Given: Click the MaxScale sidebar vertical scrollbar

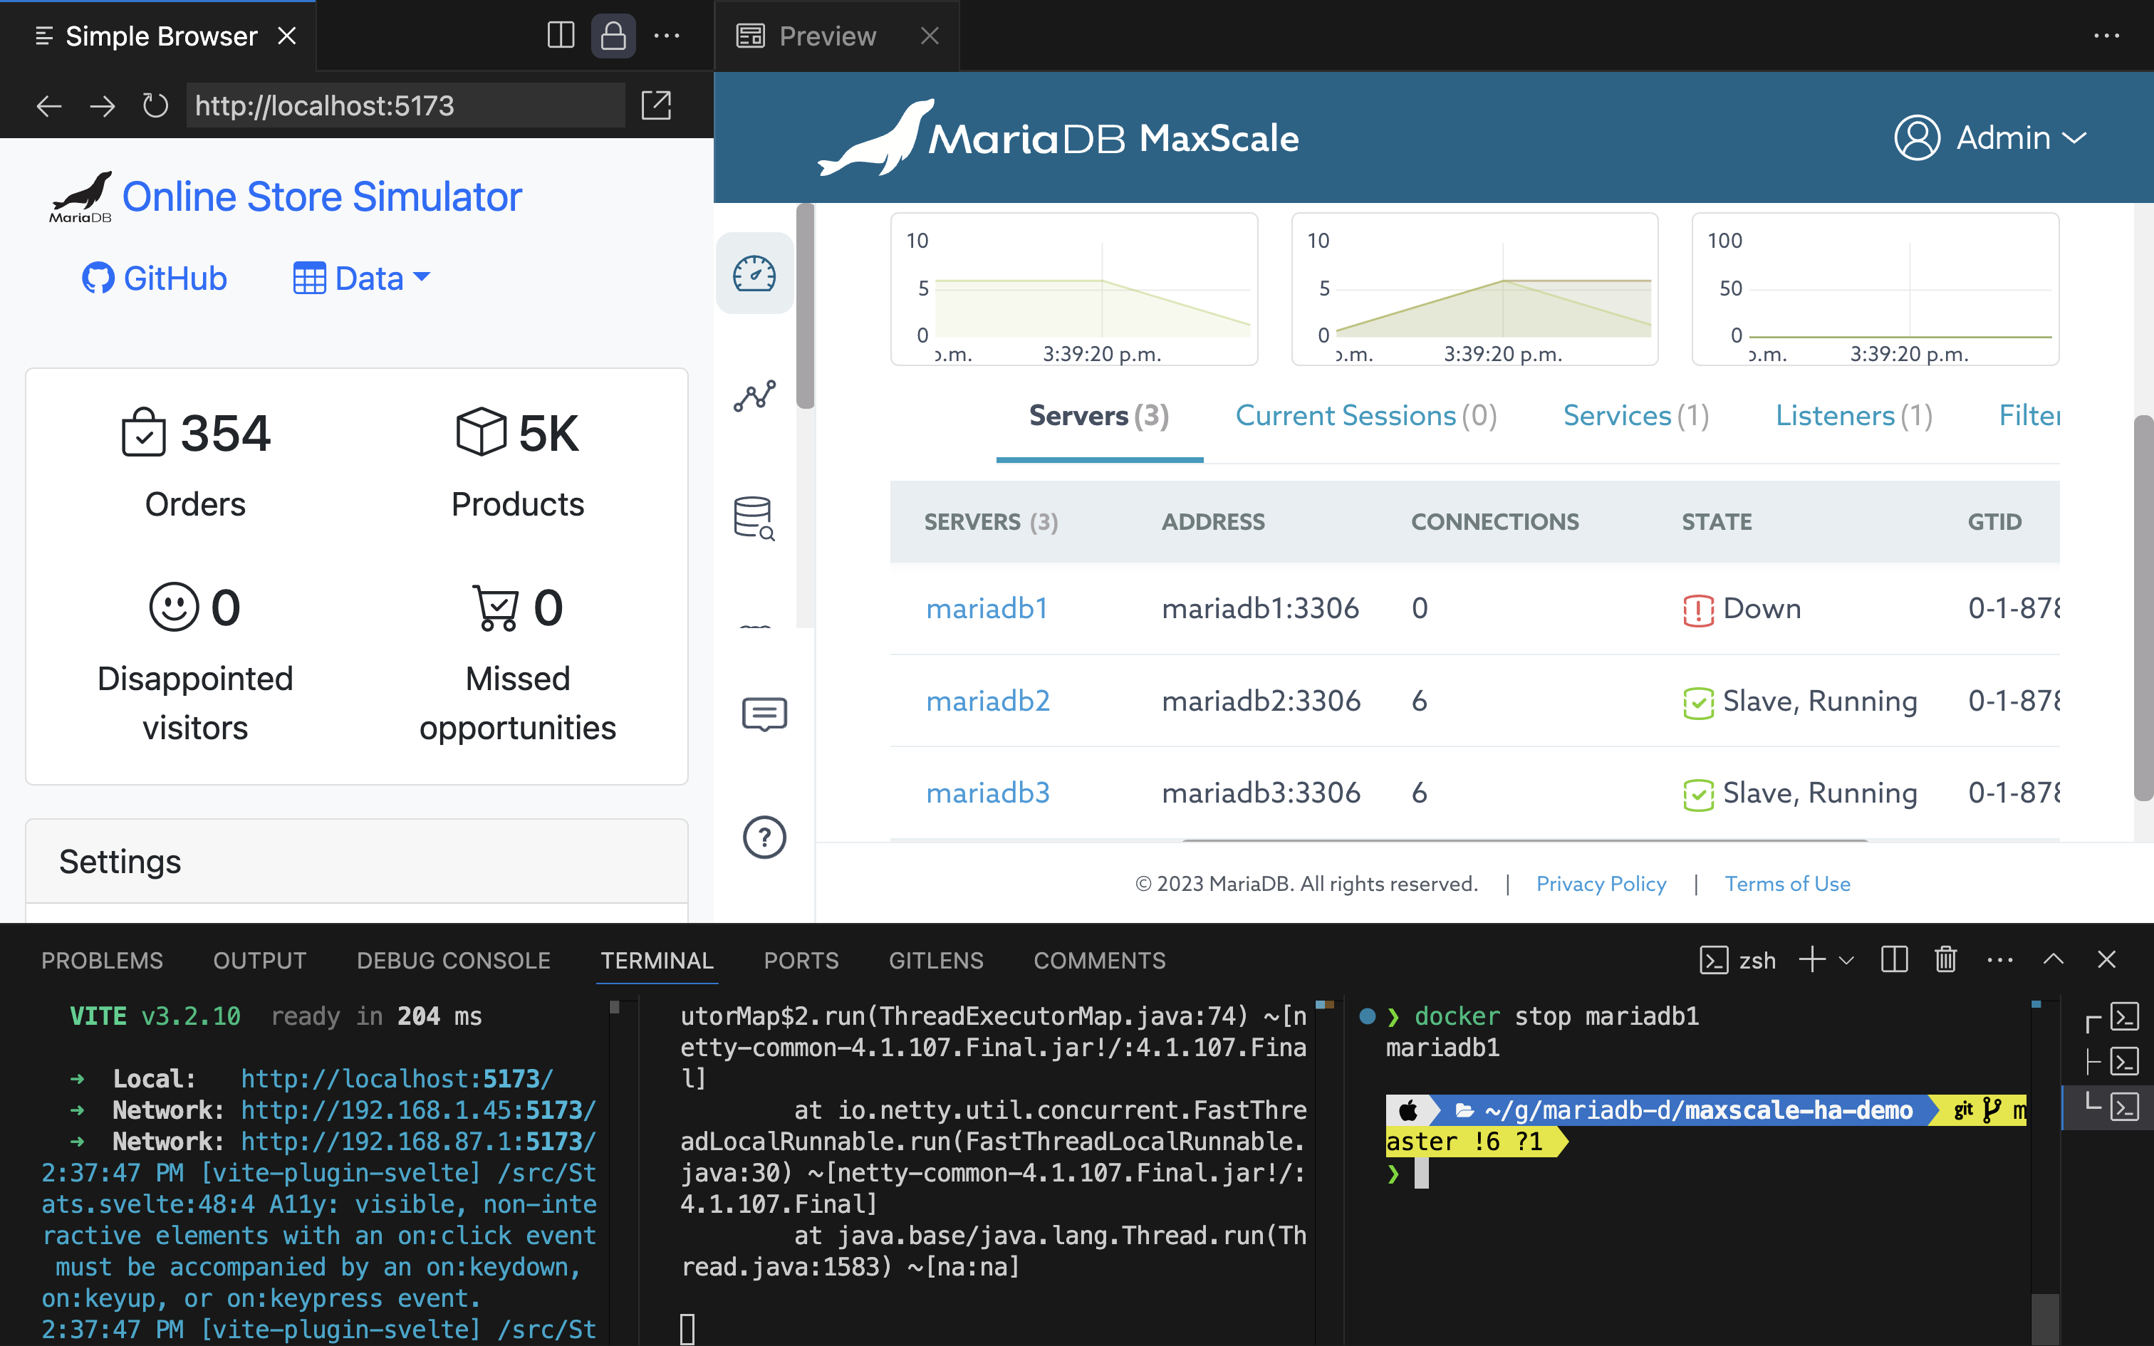Looking at the screenshot, I should [805, 307].
